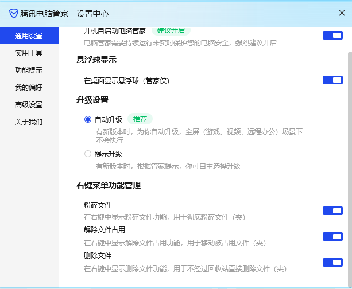Screen dimensions: 352x289
Task: Select the 自动升级 radio button
Action: pyautogui.click(x=88, y=119)
